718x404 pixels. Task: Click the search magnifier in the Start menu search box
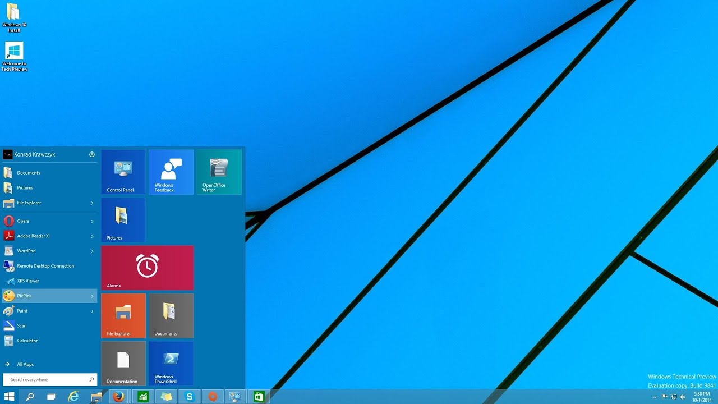click(x=92, y=380)
